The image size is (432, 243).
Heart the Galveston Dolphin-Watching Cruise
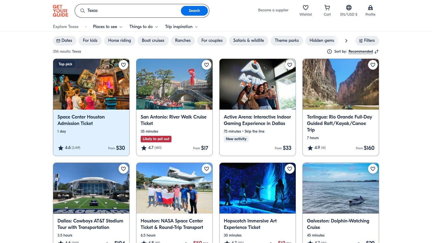point(373,169)
